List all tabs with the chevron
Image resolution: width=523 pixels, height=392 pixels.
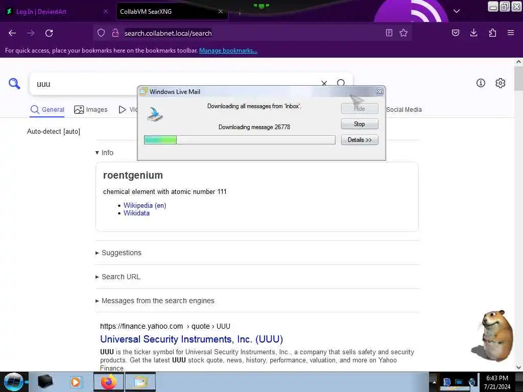(457, 11)
